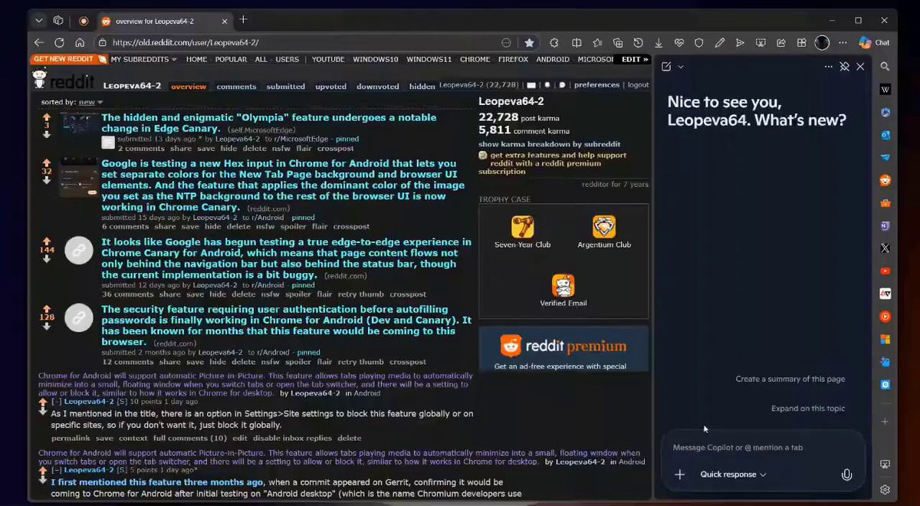This screenshot has width=920, height=506.
Task: Open the shield security icon in toolbar
Action: point(699,43)
